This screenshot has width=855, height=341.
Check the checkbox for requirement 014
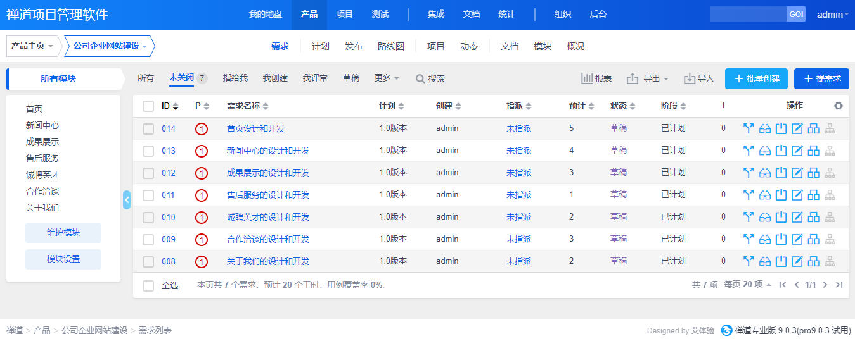pos(148,129)
